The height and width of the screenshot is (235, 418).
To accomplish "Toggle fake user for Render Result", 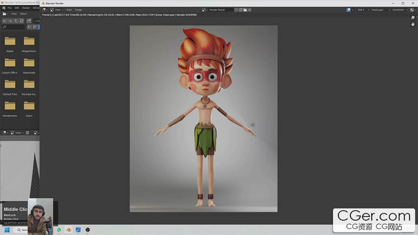I will coord(236,10).
